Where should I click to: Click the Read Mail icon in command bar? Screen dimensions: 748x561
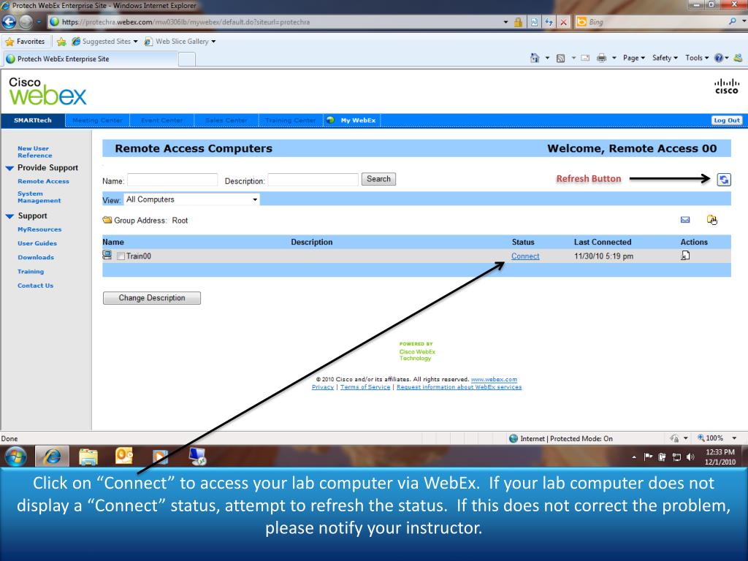tap(585, 58)
